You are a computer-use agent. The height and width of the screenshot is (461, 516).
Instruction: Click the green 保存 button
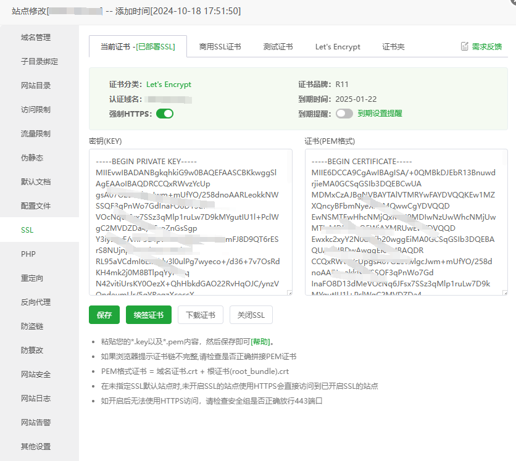[x=104, y=315]
